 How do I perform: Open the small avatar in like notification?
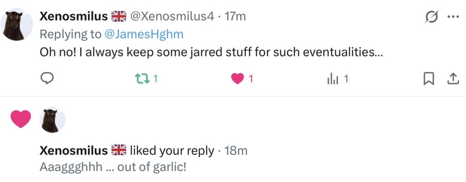[52, 120]
